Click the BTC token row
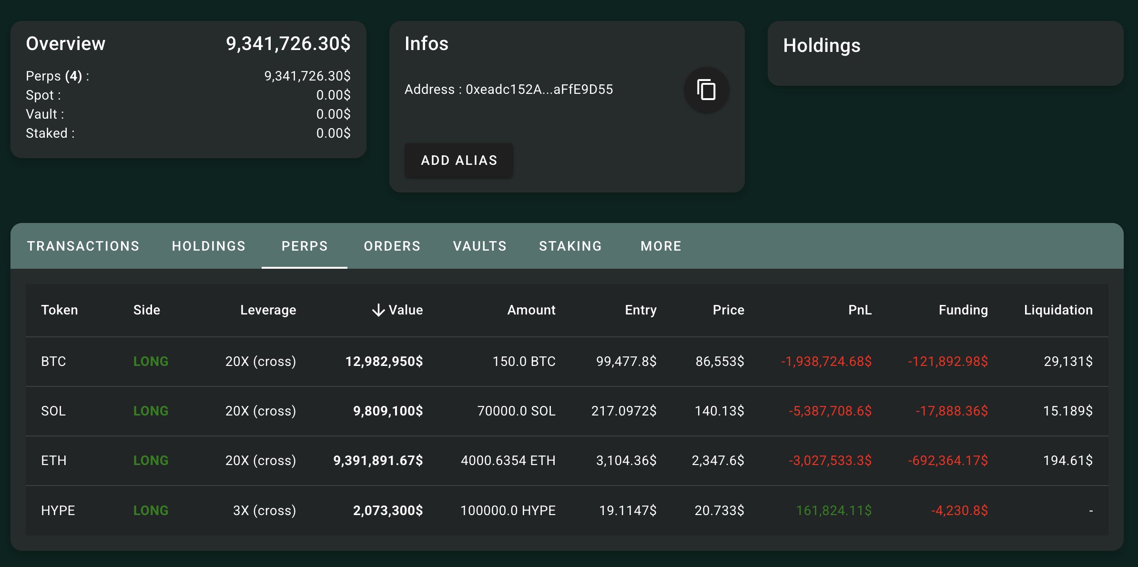 click(x=53, y=362)
